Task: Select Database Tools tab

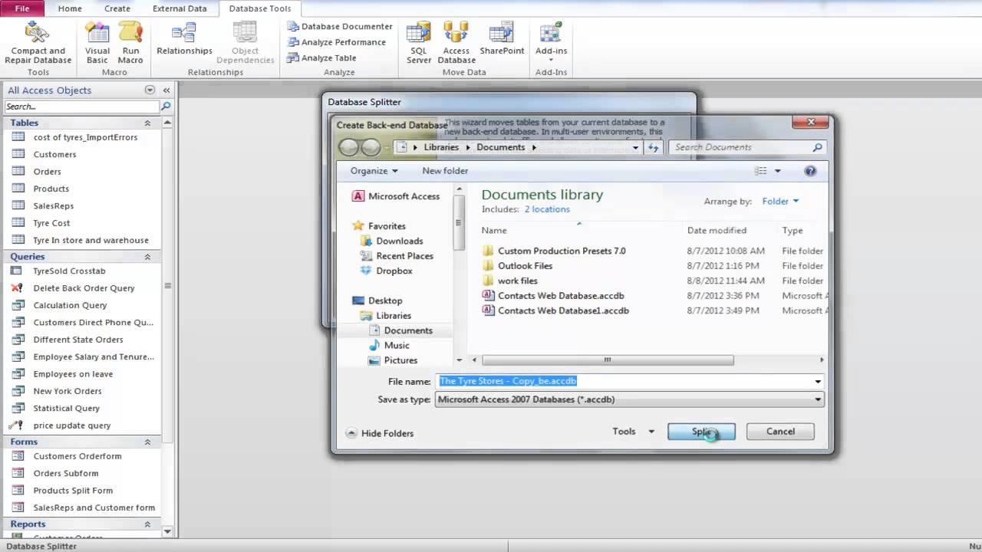Action: point(260,8)
